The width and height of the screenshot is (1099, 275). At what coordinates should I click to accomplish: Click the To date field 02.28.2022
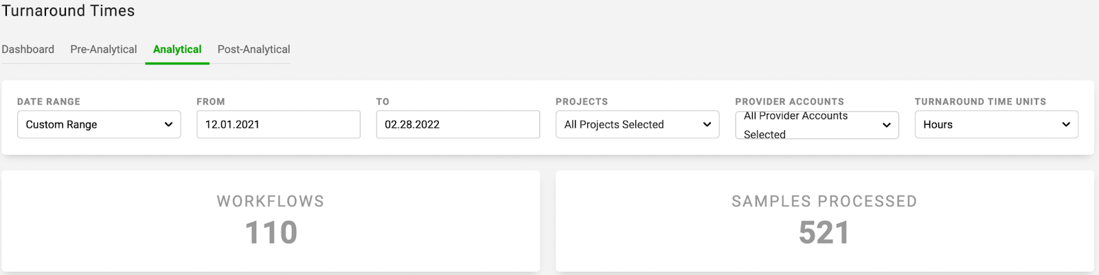click(x=458, y=125)
